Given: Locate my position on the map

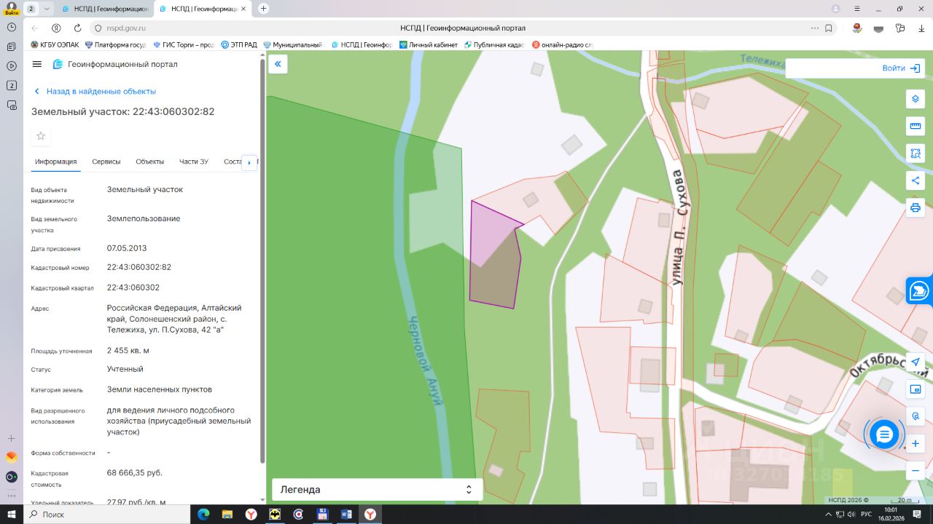Looking at the screenshot, I should click(916, 362).
